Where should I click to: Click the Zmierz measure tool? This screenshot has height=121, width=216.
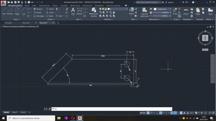coord(186,11)
